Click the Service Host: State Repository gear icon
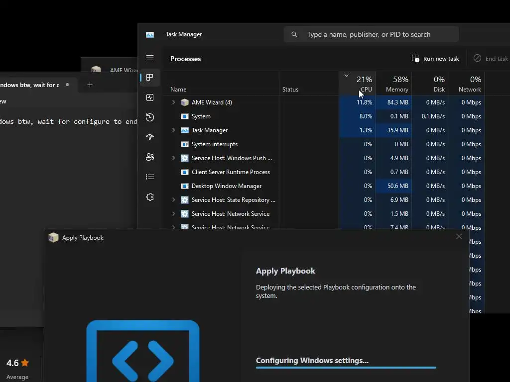Viewport: 510px width, 382px height. (x=184, y=200)
